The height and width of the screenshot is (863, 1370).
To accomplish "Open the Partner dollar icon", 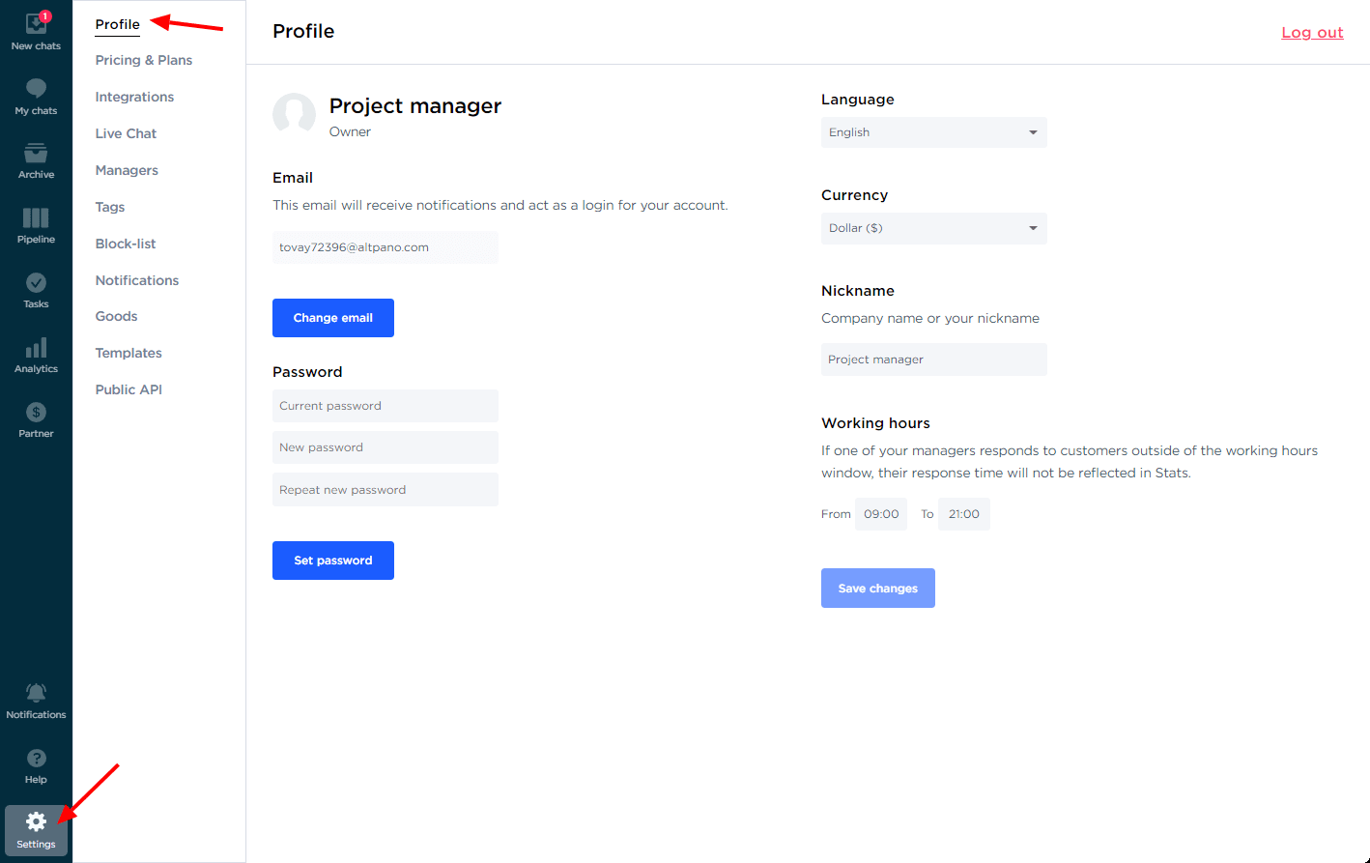I will (36, 413).
